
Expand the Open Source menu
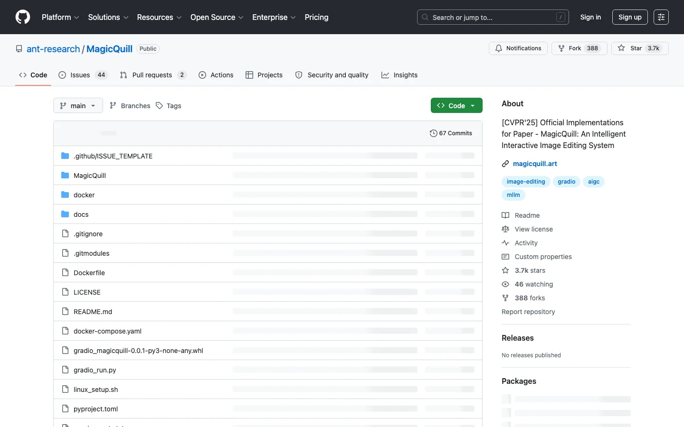tap(217, 17)
